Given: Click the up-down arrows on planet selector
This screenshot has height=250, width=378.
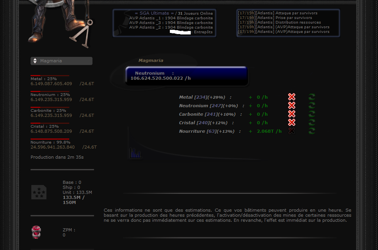Looking at the screenshot, I should [35, 61].
